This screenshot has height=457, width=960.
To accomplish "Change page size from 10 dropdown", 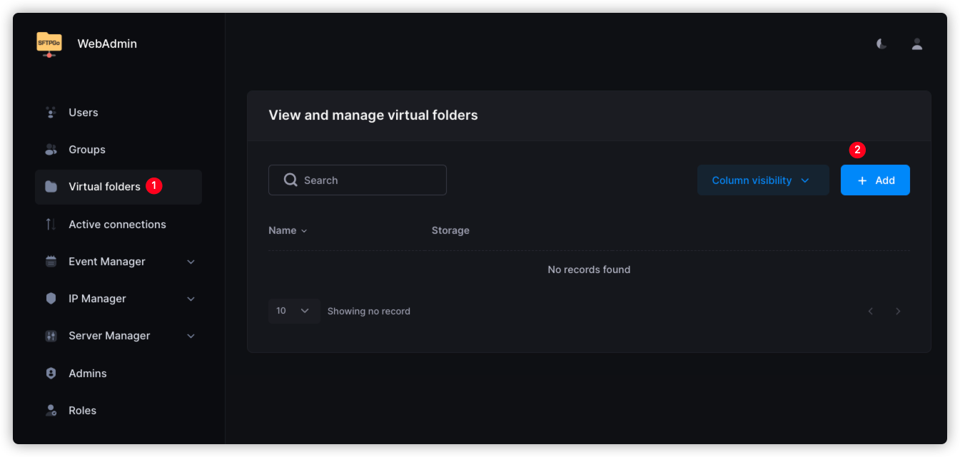I will 294,311.
